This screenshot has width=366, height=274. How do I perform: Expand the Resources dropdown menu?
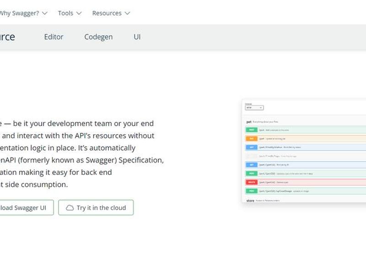coord(111,13)
